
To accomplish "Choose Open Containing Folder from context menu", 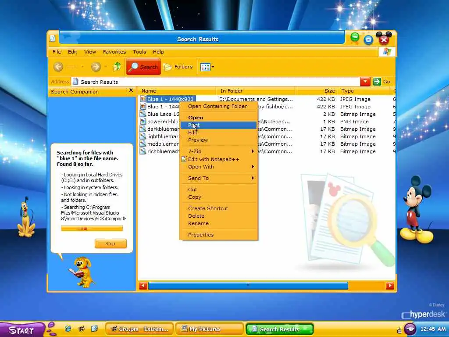I will pos(219,106).
